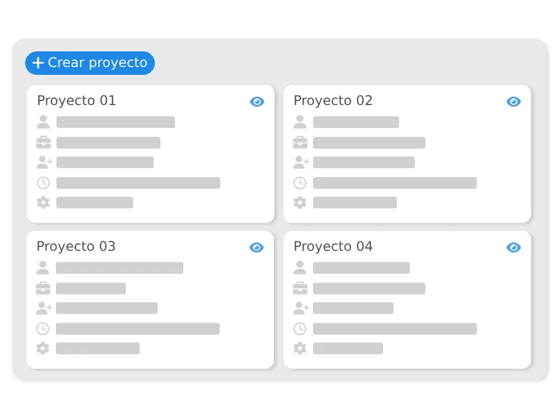
Task: Toggle visibility eye on Proyecto 01
Action: tap(257, 102)
